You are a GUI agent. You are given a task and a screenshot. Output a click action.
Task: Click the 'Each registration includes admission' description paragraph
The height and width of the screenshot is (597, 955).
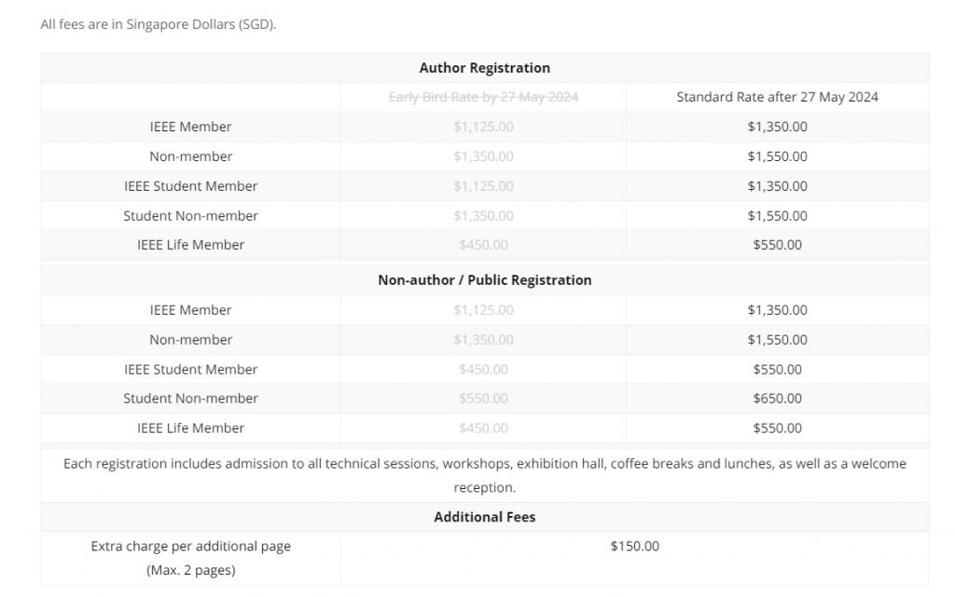pos(484,475)
